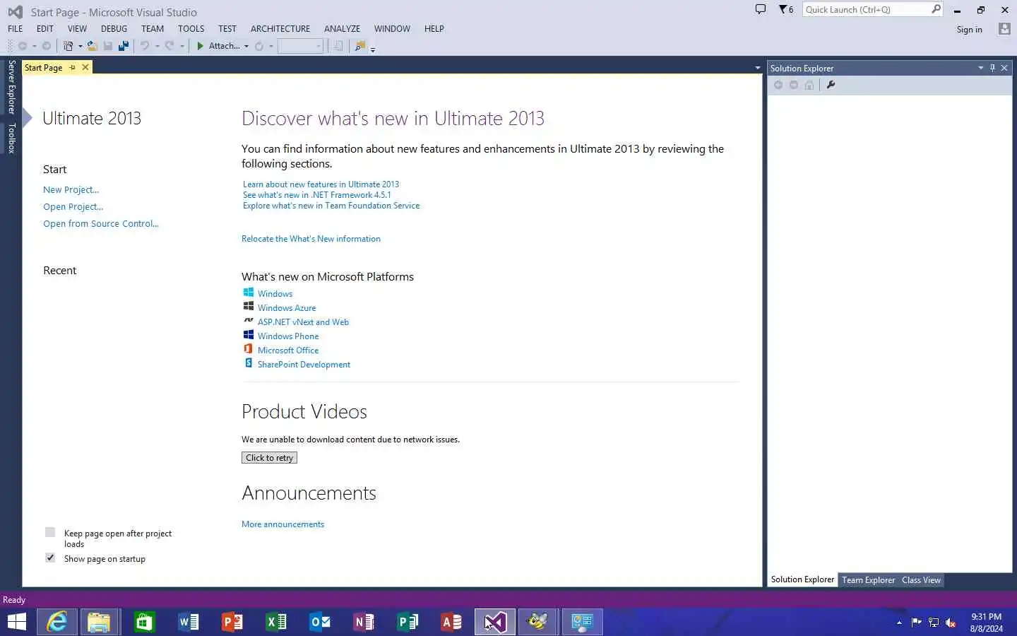Image resolution: width=1017 pixels, height=636 pixels.
Task: Pin the Start Page tab
Action: [x=72, y=68]
